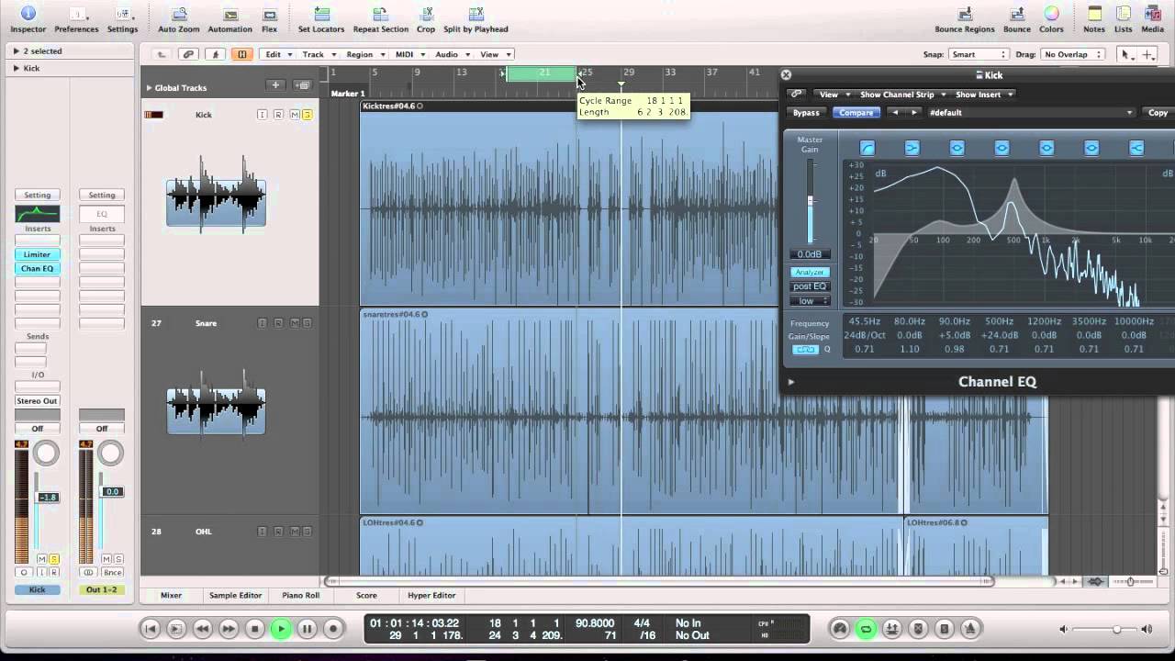1175x661 pixels.
Task: Open the Inspector from the toolbar
Action: click(28, 15)
